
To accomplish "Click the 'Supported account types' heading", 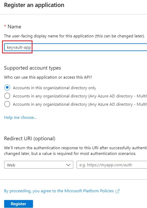I will coord(32,68).
